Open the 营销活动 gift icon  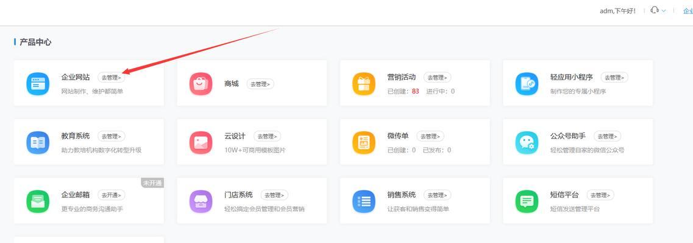click(x=364, y=84)
